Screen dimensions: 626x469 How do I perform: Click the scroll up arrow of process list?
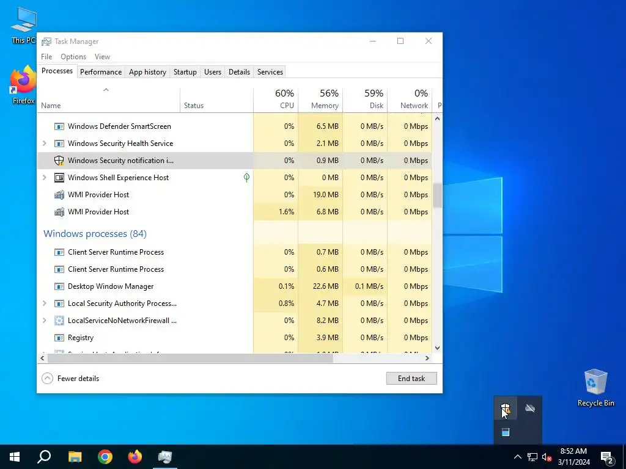(437, 118)
